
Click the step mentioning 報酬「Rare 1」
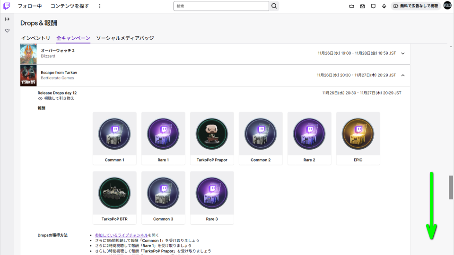(143, 246)
